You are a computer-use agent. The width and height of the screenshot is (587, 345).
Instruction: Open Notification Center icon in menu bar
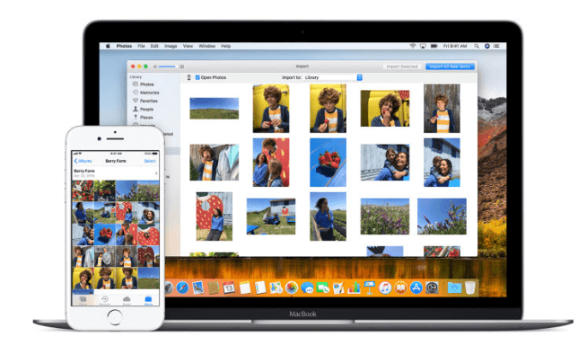tap(496, 46)
